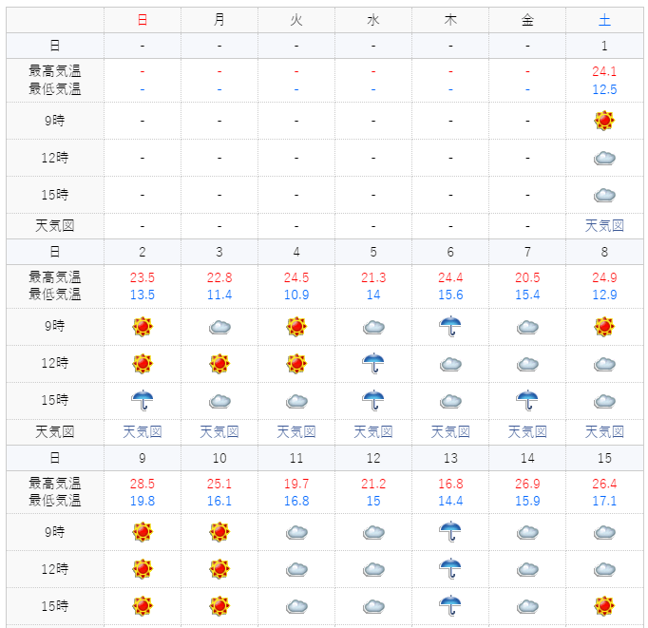Click the umbrella icon for day 13 at 15時
The width and height of the screenshot is (648, 628).
pos(450,606)
